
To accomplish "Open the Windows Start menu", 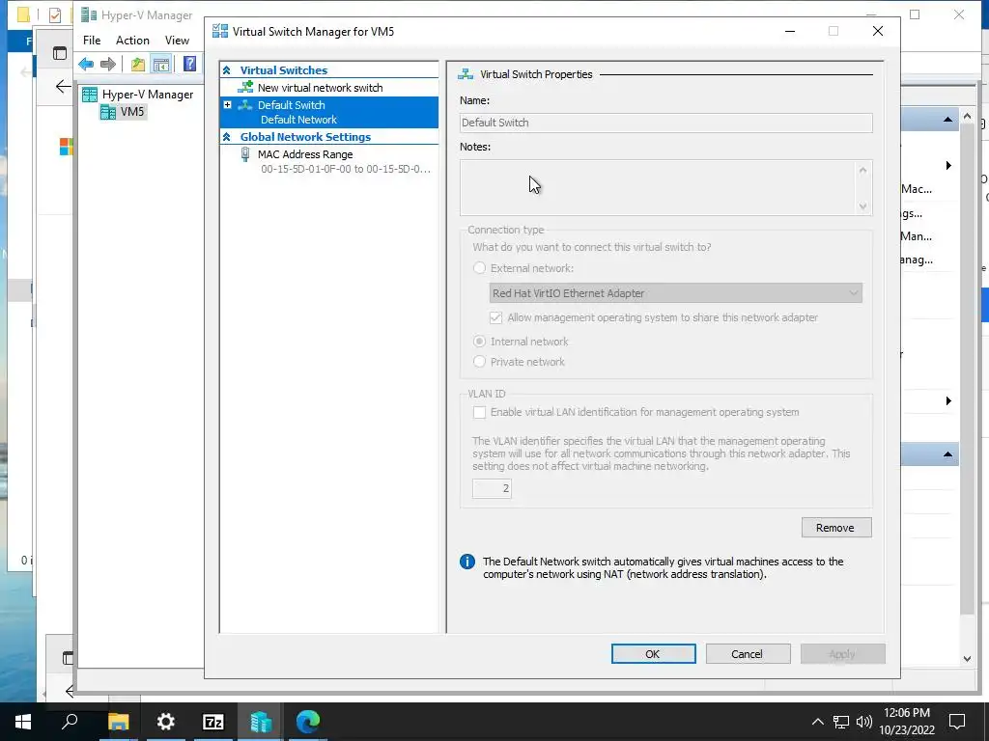I will click(23, 722).
